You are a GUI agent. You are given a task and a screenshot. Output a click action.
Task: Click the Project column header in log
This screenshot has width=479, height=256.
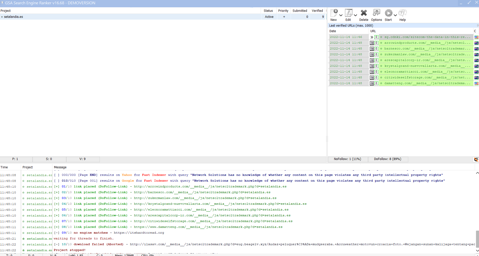pyautogui.click(x=37, y=167)
